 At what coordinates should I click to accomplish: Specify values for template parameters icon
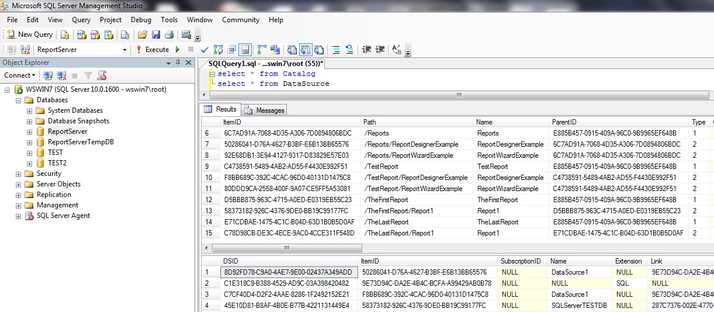(x=396, y=50)
